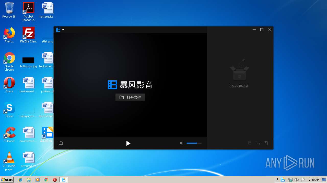Screen dimensions: 327x183
Task: Open Windows Explorer folder in taskbar
Action: pos(29,180)
